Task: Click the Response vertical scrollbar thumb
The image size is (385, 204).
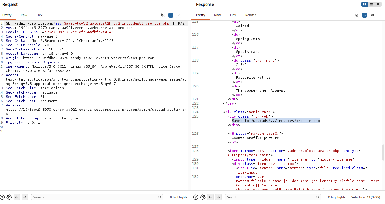Action: tap(383, 152)
